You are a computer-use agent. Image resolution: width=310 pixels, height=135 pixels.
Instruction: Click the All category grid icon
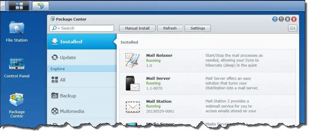click(x=55, y=80)
